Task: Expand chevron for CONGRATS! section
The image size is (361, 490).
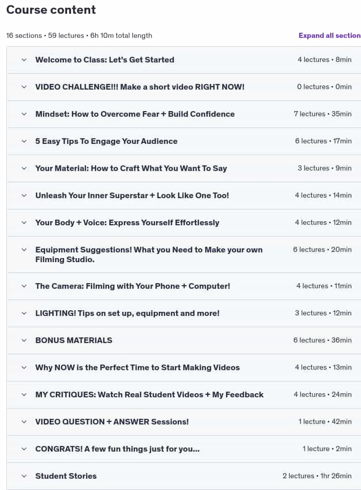Action: [24, 449]
